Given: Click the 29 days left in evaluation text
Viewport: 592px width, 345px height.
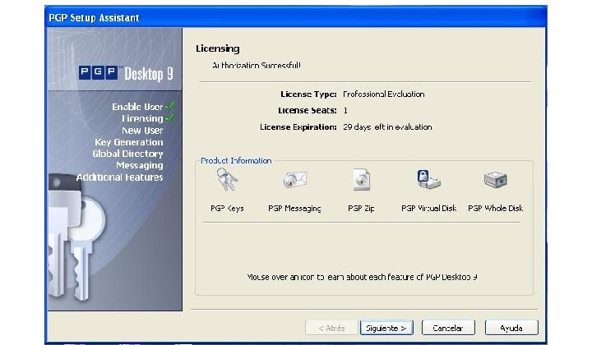Looking at the screenshot, I should (387, 127).
